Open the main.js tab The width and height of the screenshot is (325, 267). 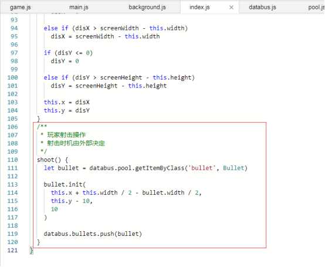pos(79,7)
